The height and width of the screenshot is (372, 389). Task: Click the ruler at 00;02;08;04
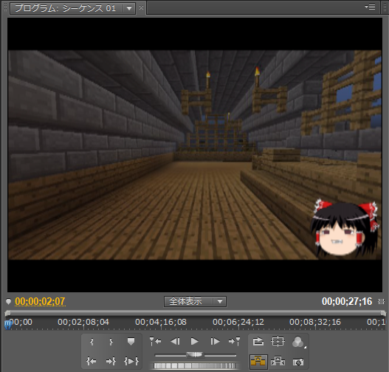point(83,322)
